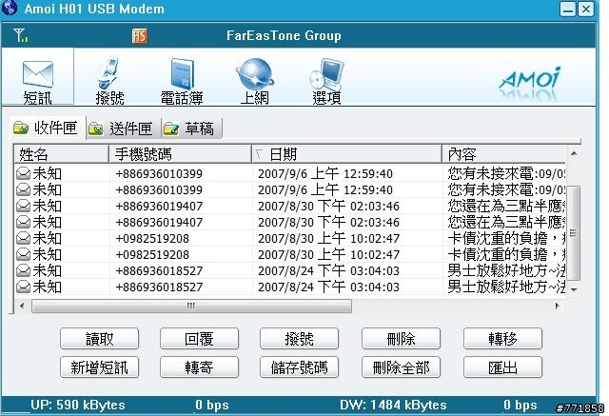Click the signal strength antenna icon

(x=20, y=35)
